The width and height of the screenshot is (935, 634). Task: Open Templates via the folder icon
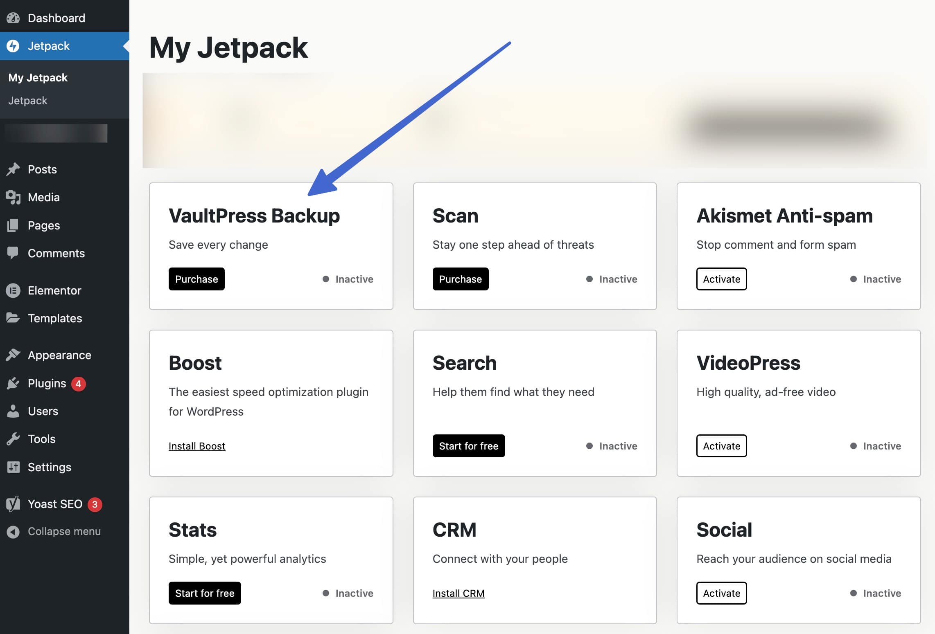click(14, 318)
